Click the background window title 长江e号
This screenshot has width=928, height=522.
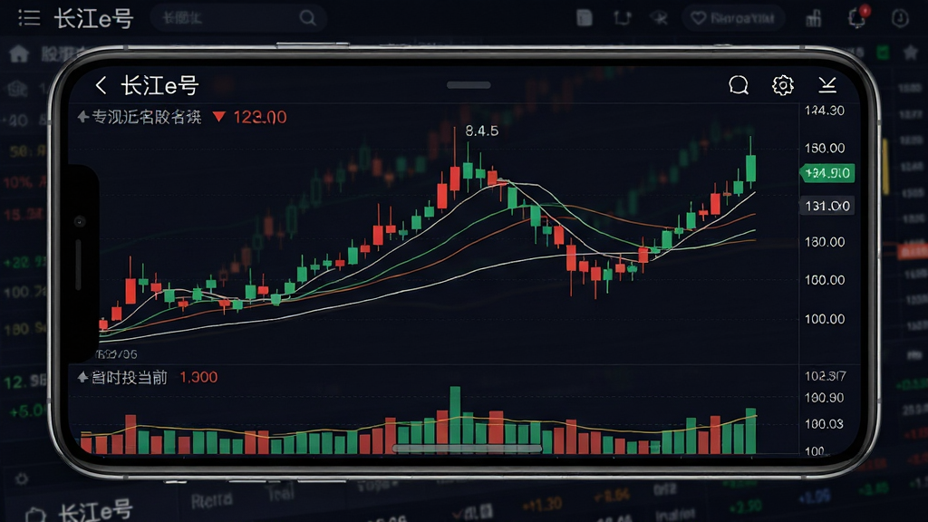click(x=93, y=18)
